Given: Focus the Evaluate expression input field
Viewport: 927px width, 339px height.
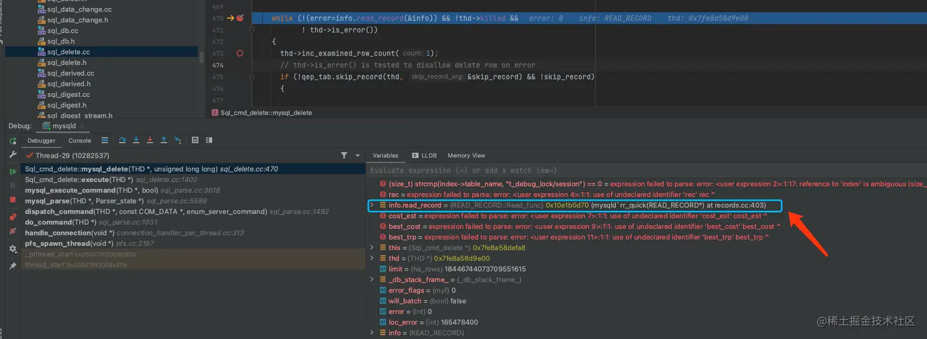Looking at the screenshot, I should 647,170.
